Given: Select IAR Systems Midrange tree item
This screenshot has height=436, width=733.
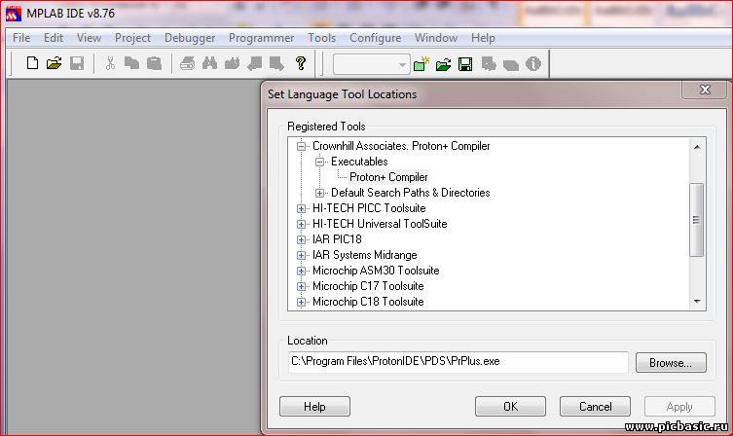Looking at the screenshot, I should [365, 255].
